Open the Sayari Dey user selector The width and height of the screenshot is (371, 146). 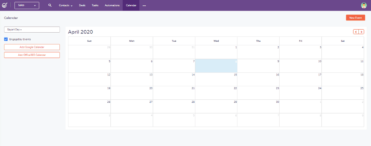click(x=32, y=30)
